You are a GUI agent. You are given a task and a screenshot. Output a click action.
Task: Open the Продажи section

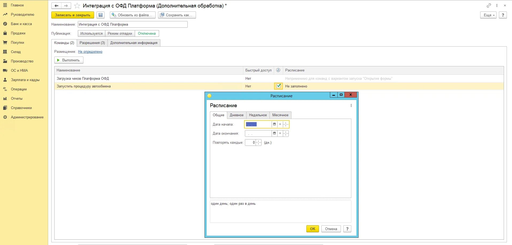click(x=18, y=33)
